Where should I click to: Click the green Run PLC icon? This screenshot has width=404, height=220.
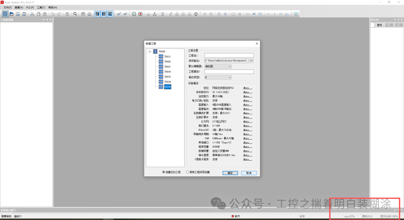[x=134, y=14]
